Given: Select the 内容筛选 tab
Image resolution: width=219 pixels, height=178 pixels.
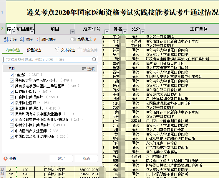Looking at the screenshot, I should [x=13, y=50].
